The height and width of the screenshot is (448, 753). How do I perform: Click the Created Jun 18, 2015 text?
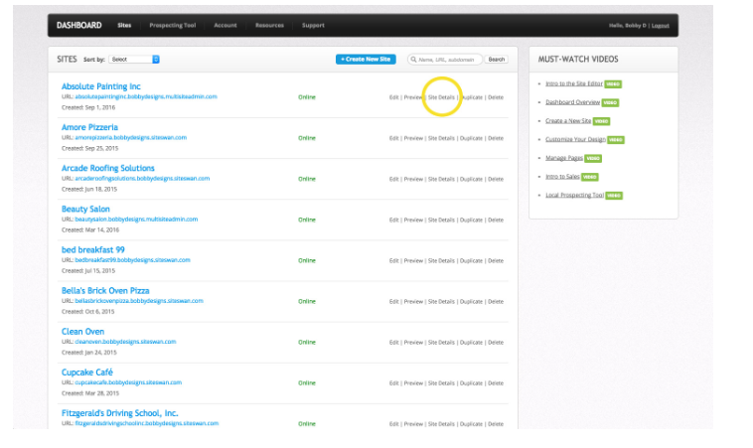(89, 189)
